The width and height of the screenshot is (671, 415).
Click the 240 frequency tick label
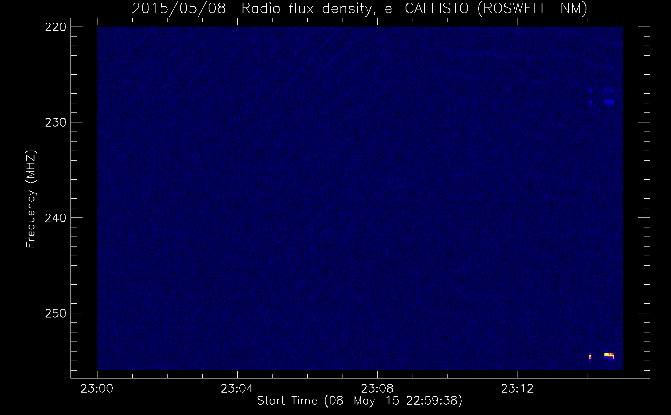point(55,218)
